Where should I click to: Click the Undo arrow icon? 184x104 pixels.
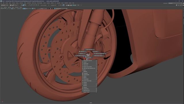15,5
